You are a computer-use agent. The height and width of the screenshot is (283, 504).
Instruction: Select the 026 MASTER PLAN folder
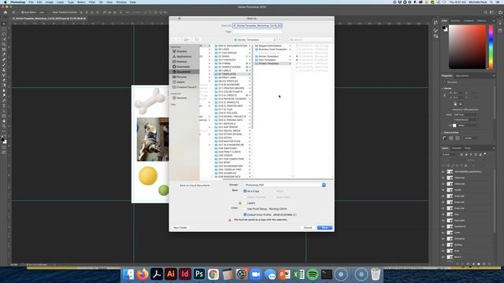pos(232,141)
